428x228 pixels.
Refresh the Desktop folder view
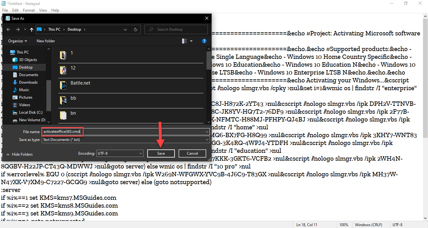click(x=135, y=29)
